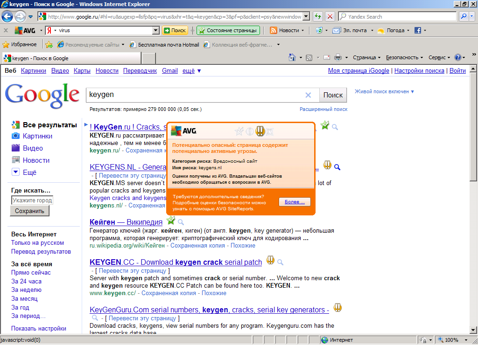Click Картинки icon in left sidebar
Image resolution: width=478 pixels, height=345 pixels.
click(15, 136)
